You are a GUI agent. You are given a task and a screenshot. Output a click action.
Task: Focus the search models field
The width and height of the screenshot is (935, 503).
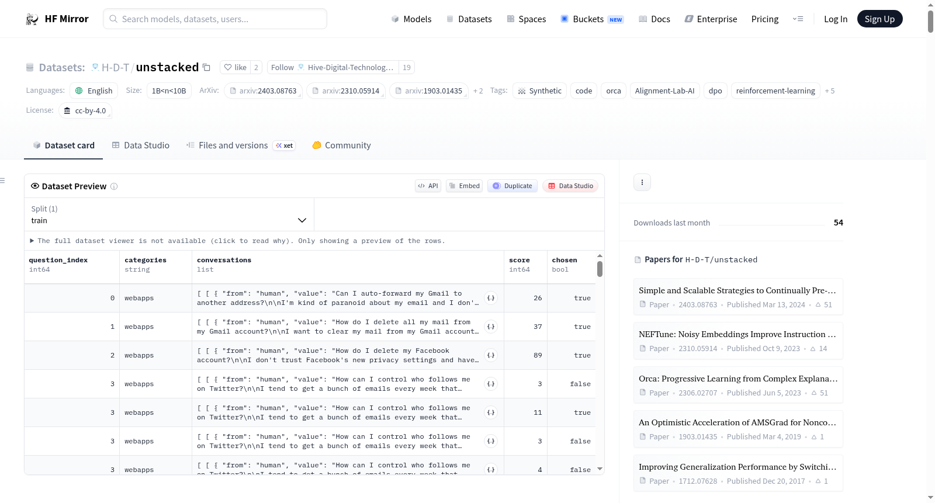pos(215,19)
